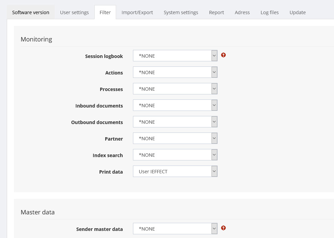334x238 pixels.
Task: Open the System settings tab
Action: [x=181, y=12]
